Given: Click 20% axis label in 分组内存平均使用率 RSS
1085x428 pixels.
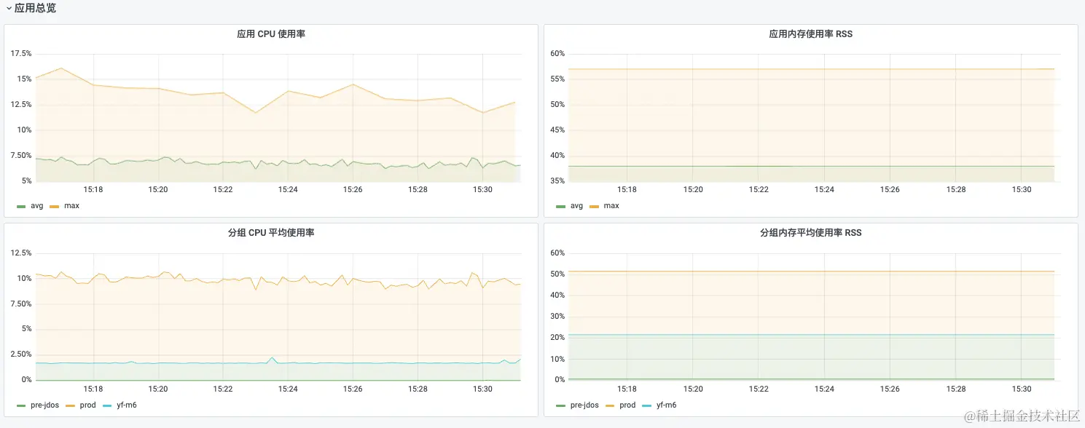Looking at the screenshot, I should coord(557,338).
